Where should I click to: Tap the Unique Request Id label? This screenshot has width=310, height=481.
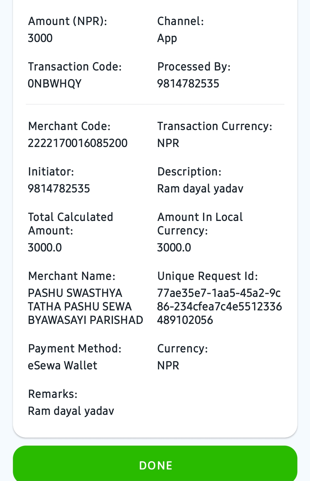pos(208,276)
